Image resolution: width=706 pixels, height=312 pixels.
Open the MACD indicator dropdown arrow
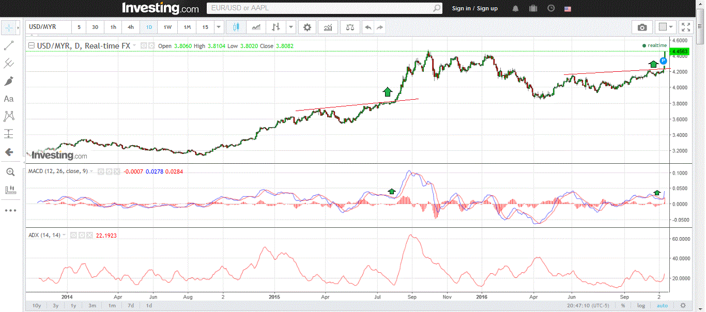(92, 171)
